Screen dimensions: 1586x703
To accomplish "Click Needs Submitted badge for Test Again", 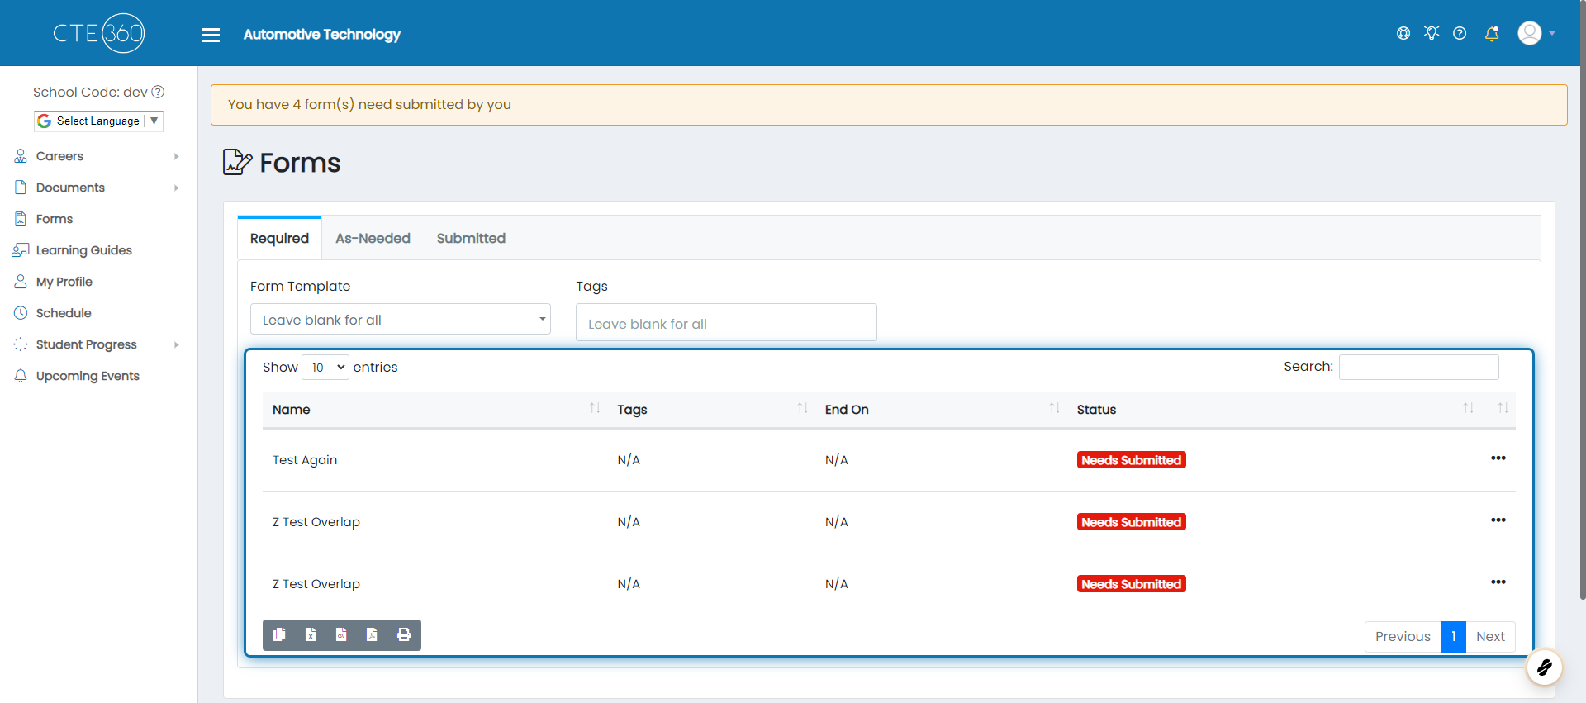I will point(1131,460).
